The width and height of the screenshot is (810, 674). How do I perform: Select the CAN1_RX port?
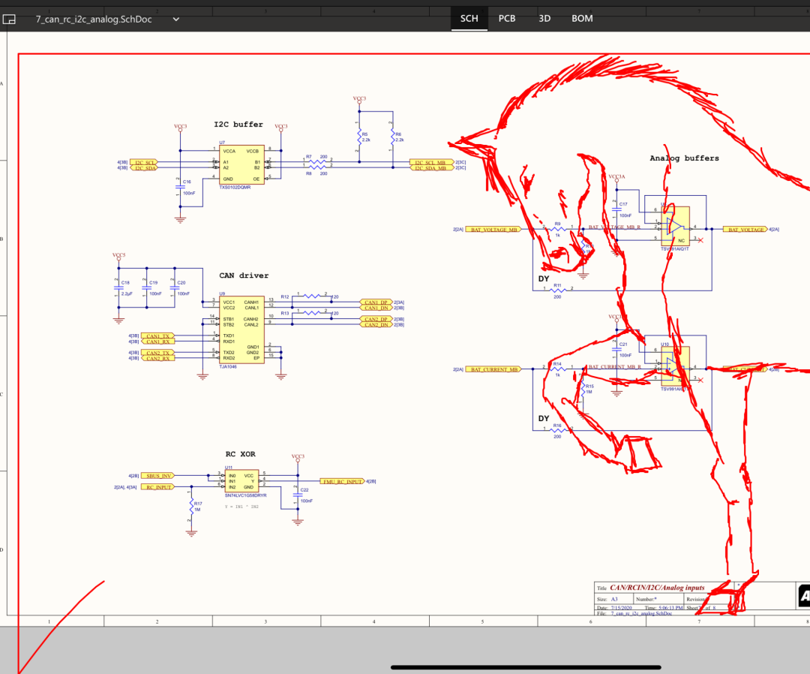pos(157,342)
